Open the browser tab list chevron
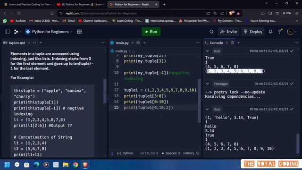The image size is (302, 170). point(266,3)
